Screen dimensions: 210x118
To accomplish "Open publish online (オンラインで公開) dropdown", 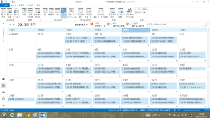I will coord(121,13).
